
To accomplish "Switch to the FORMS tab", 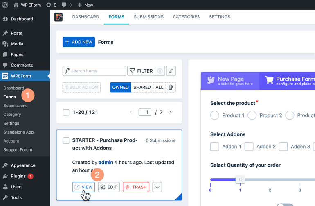I will (117, 17).
